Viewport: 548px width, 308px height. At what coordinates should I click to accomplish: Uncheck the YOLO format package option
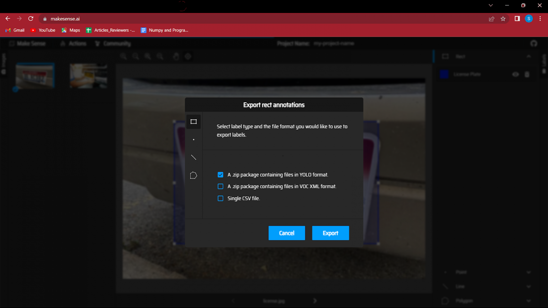click(x=220, y=175)
